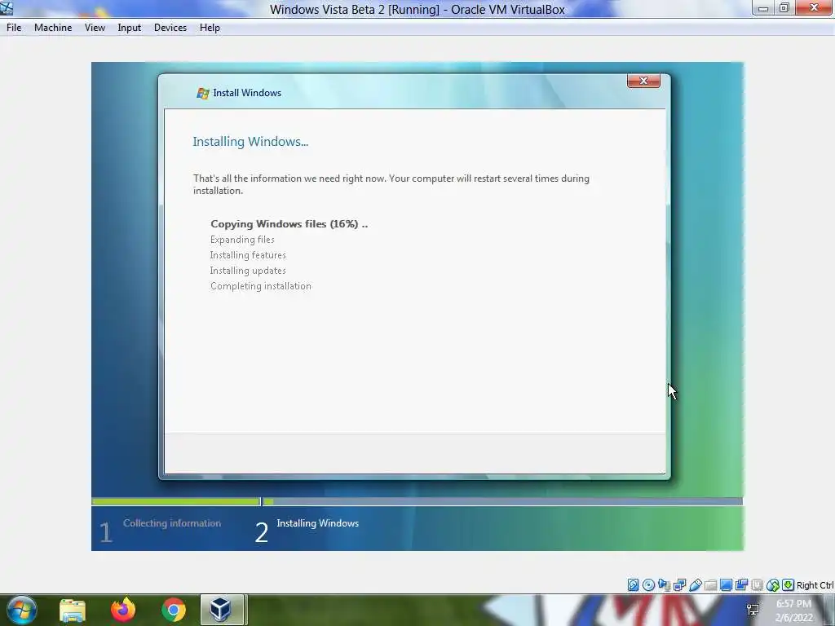
Task: Click the Installing Windows... heading
Action: coord(250,142)
